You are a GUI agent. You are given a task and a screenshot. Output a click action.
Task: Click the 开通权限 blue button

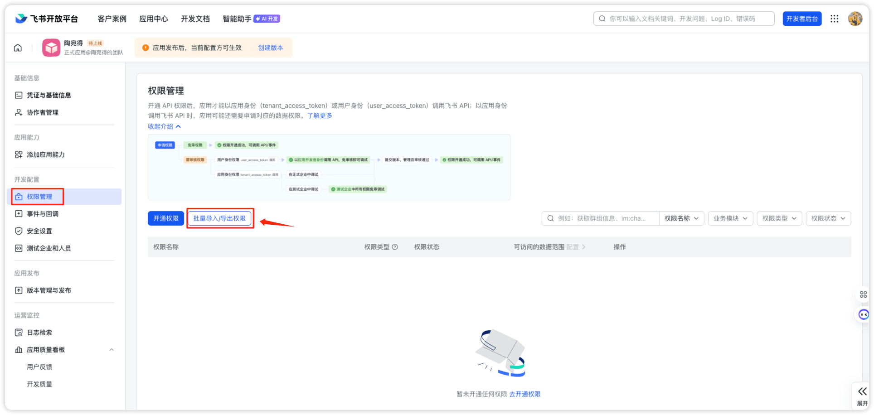[166, 218]
